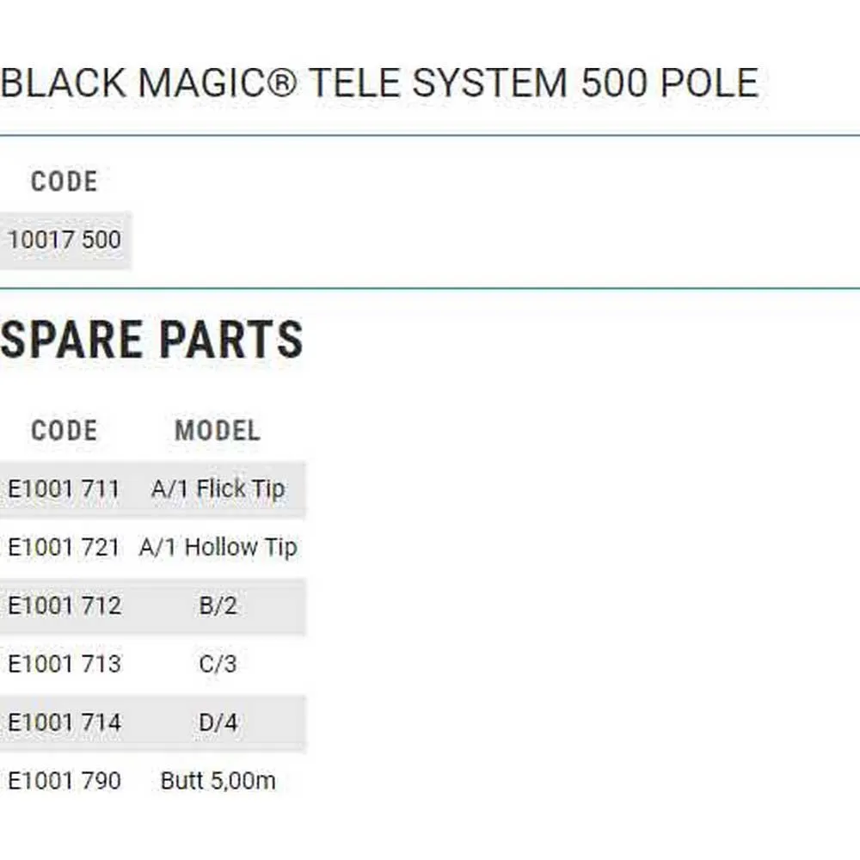
Task: Click the C/3 model cell
Action: click(x=218, y=665)
